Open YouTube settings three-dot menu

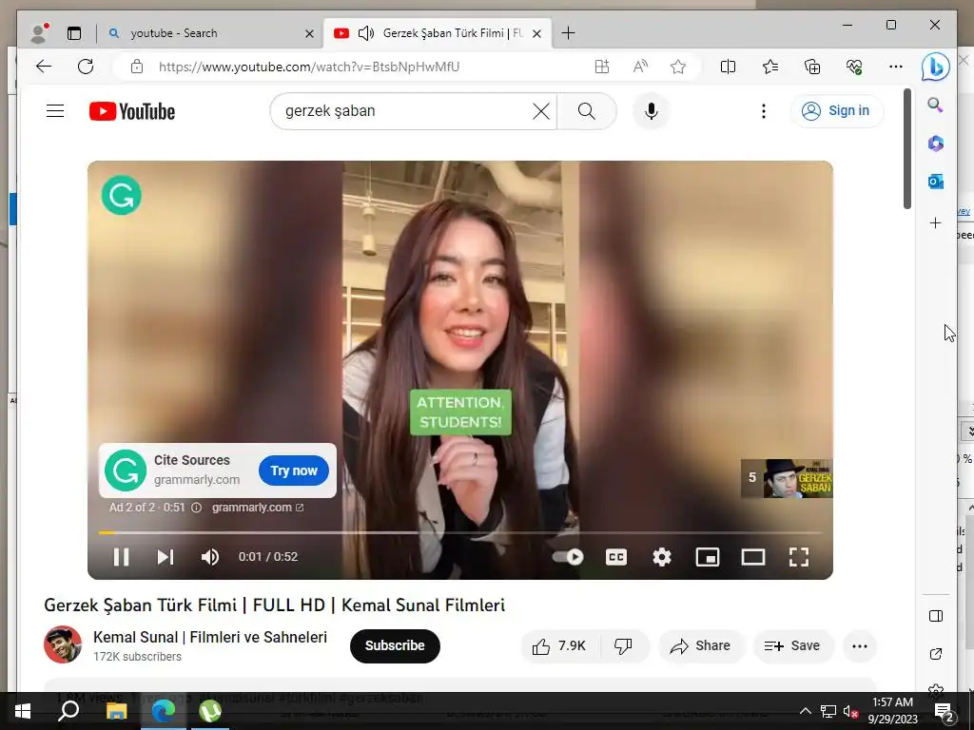[x=764, y=111]
